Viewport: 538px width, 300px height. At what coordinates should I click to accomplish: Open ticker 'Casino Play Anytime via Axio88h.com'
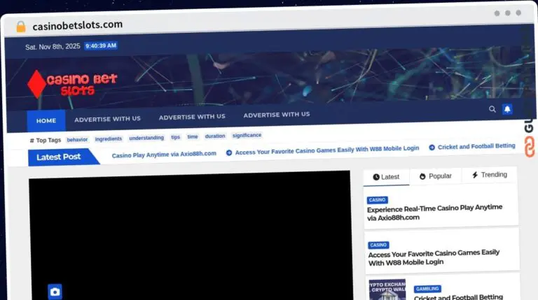pos(164,155)
